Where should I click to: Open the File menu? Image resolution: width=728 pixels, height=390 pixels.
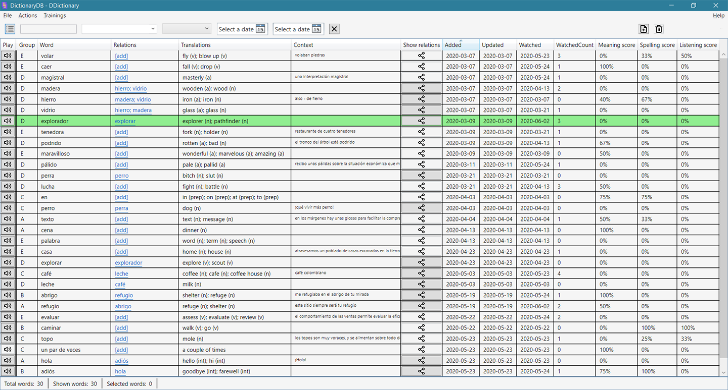(8, 16)
